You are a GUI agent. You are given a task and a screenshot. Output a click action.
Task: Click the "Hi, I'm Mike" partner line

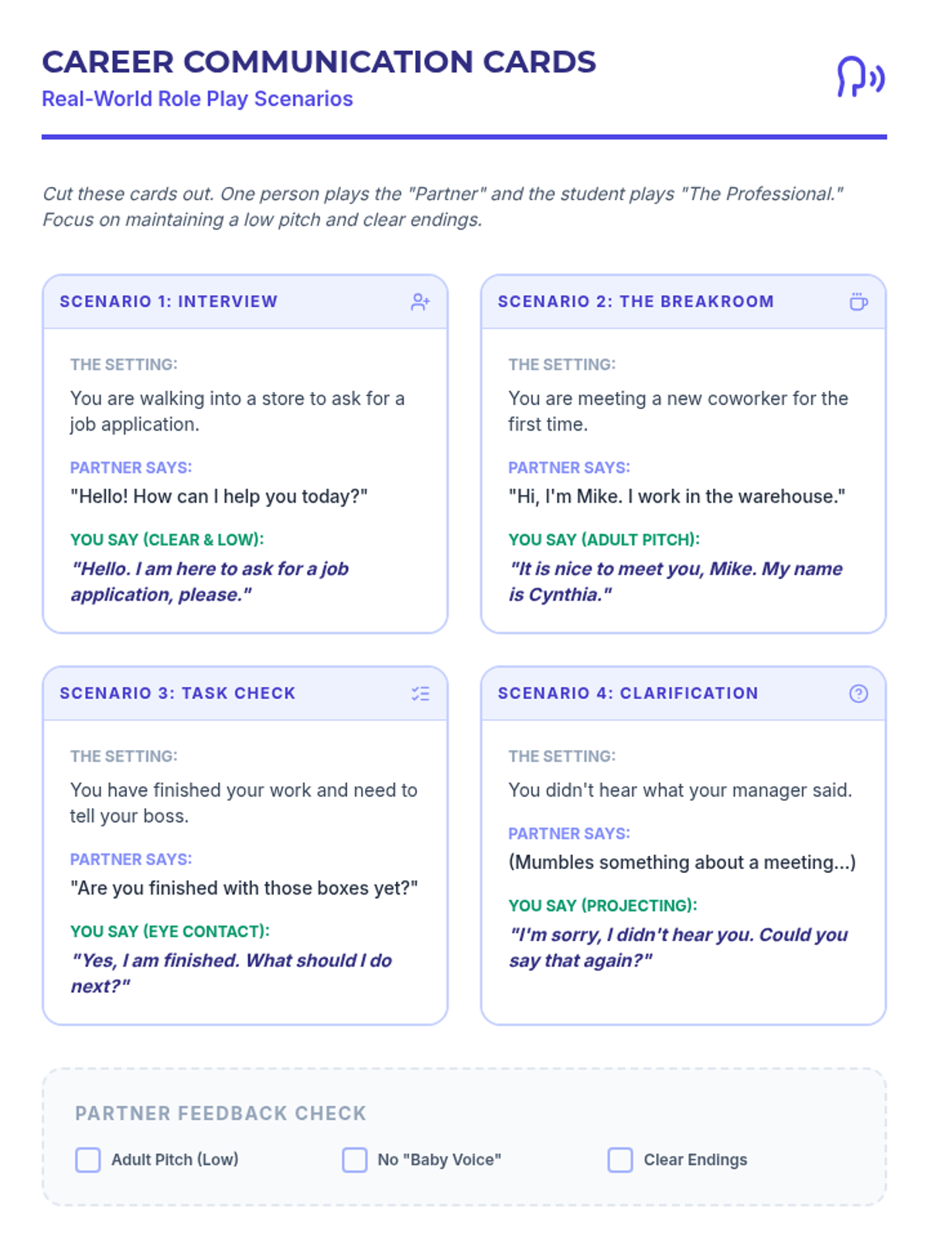[x=677, y=496]
